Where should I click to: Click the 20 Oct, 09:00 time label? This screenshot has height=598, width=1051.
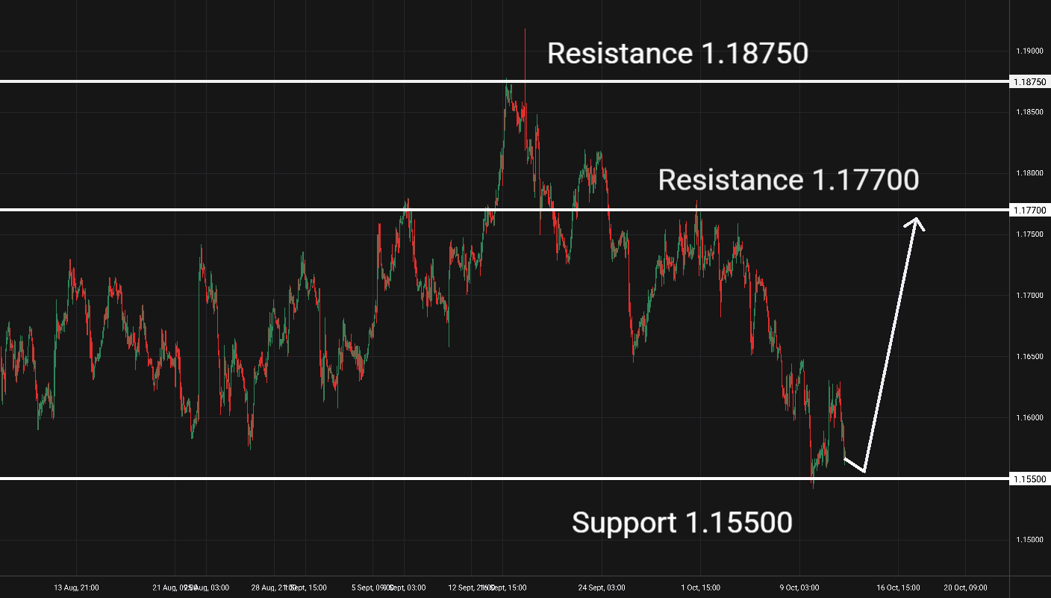pyautogui.click(x=965, y=588)
